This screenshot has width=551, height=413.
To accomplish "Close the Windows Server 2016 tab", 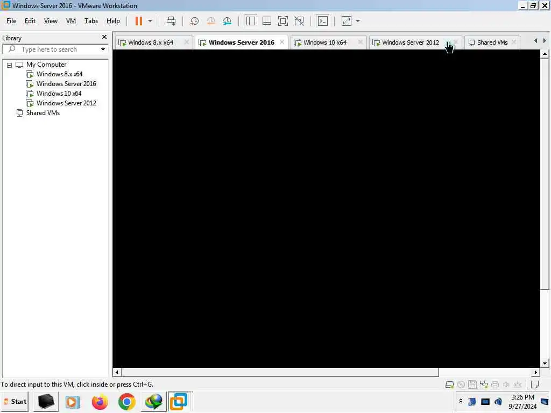I will 282,42.
